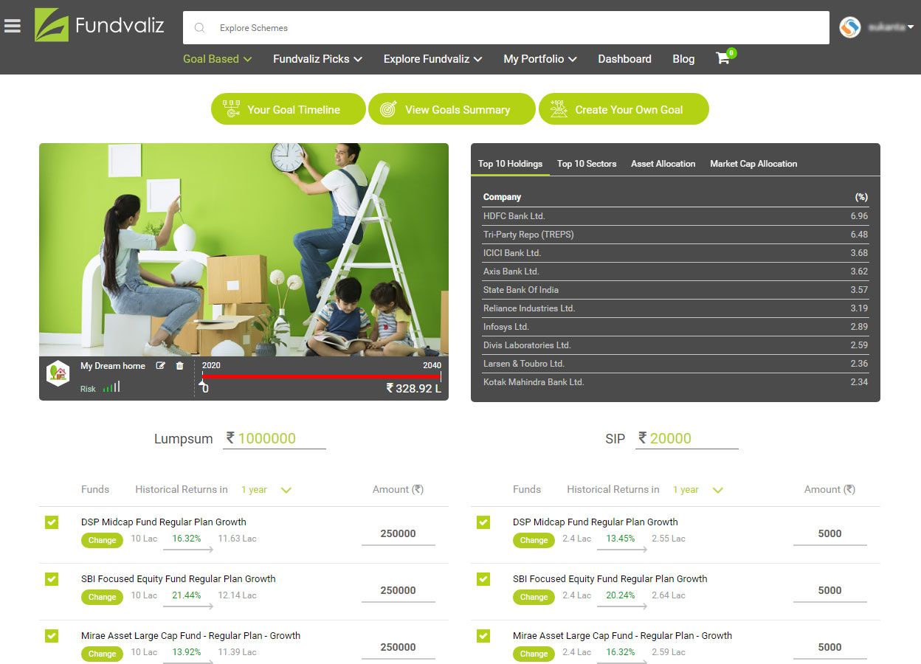The image size is (921, 664).
Task: Expand the Fundvaliz Picks menu
Action: (317, 59)
